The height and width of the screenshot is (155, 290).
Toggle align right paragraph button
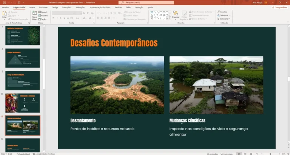(105, 18)
